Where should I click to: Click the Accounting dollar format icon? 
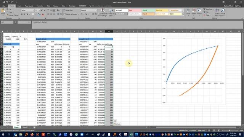pyautogui.click(x=82, y=14)
